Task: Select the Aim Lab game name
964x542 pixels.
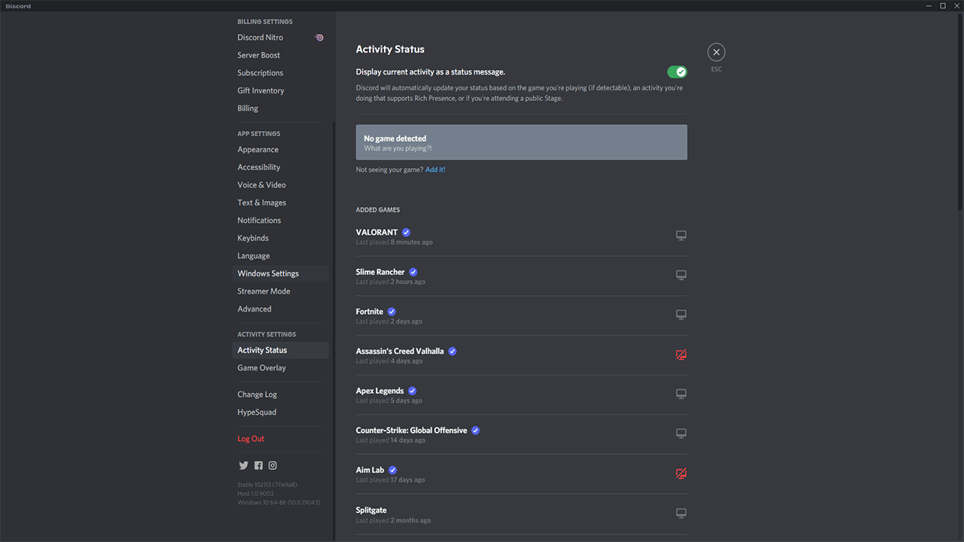Action: point(370,470)
